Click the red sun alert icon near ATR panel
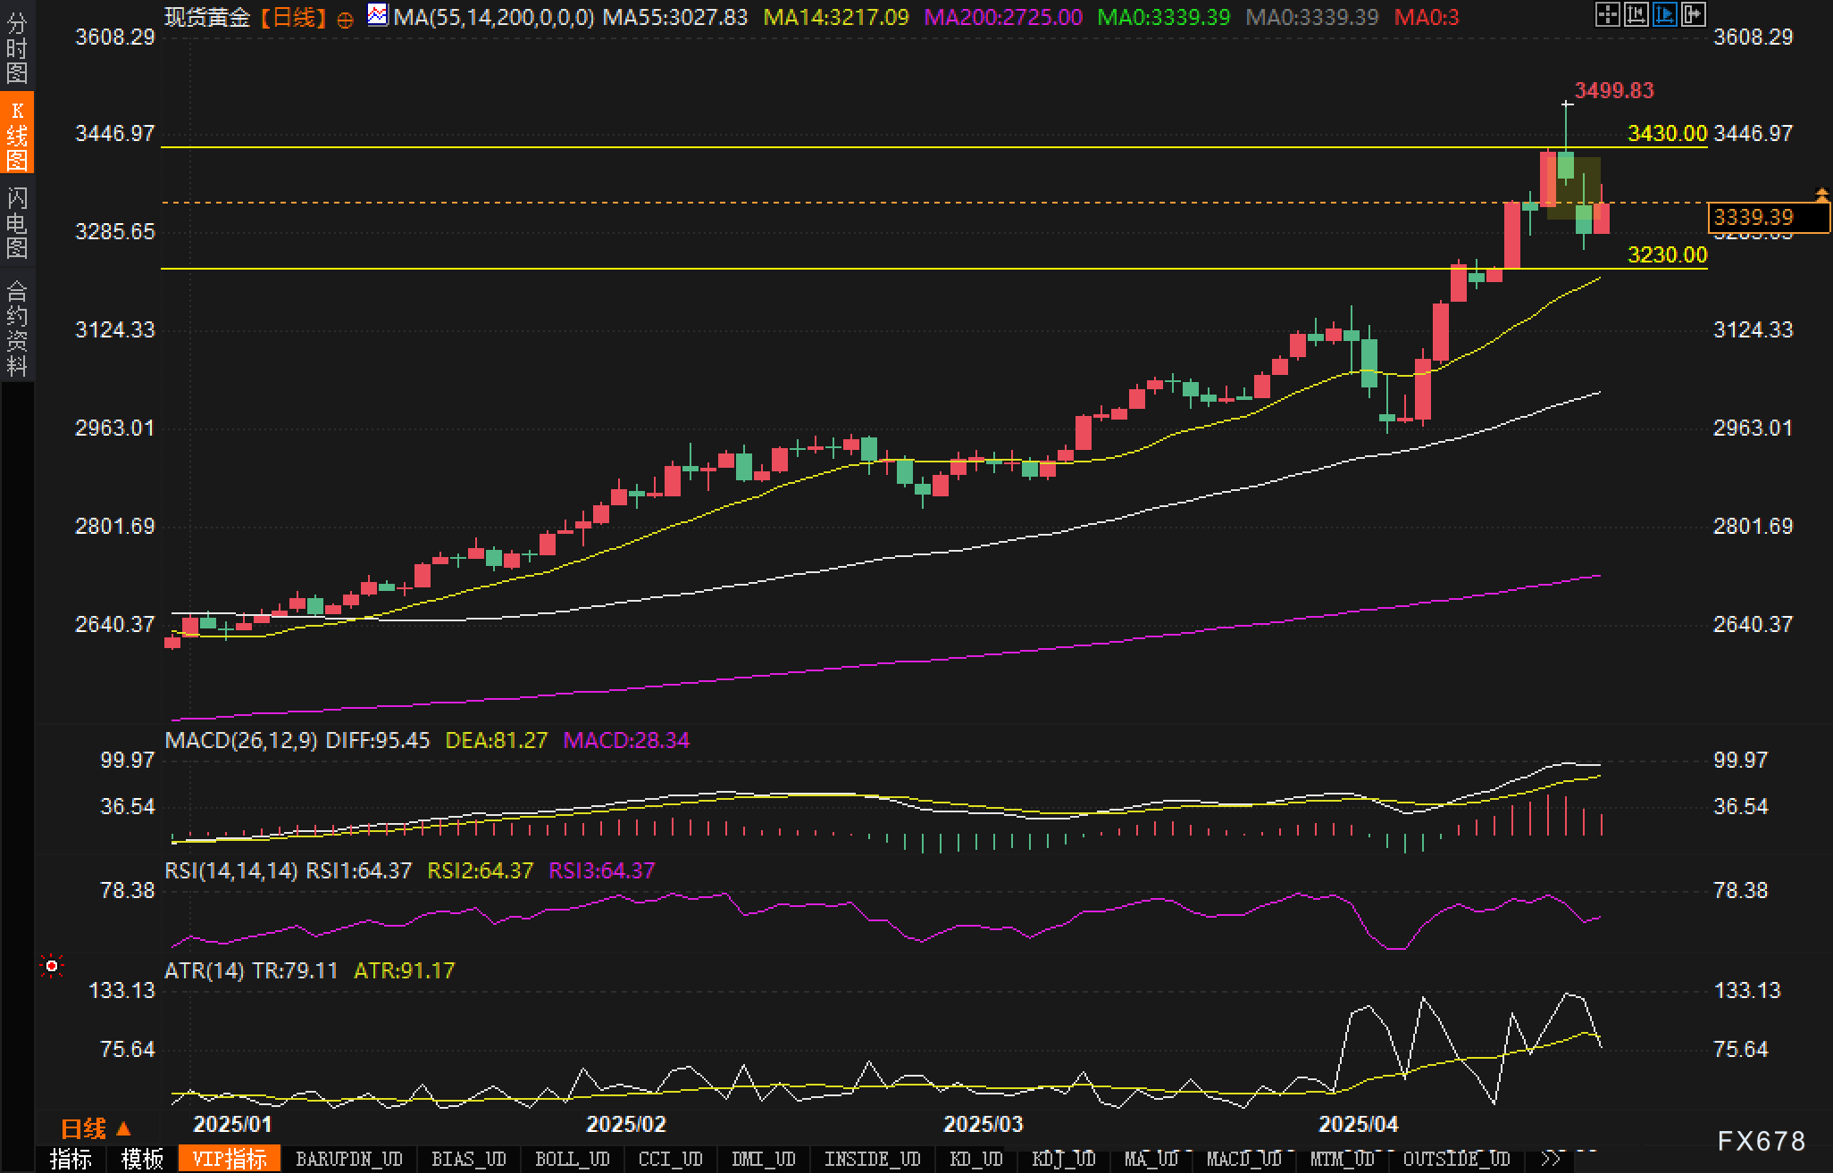 (52, 966)
